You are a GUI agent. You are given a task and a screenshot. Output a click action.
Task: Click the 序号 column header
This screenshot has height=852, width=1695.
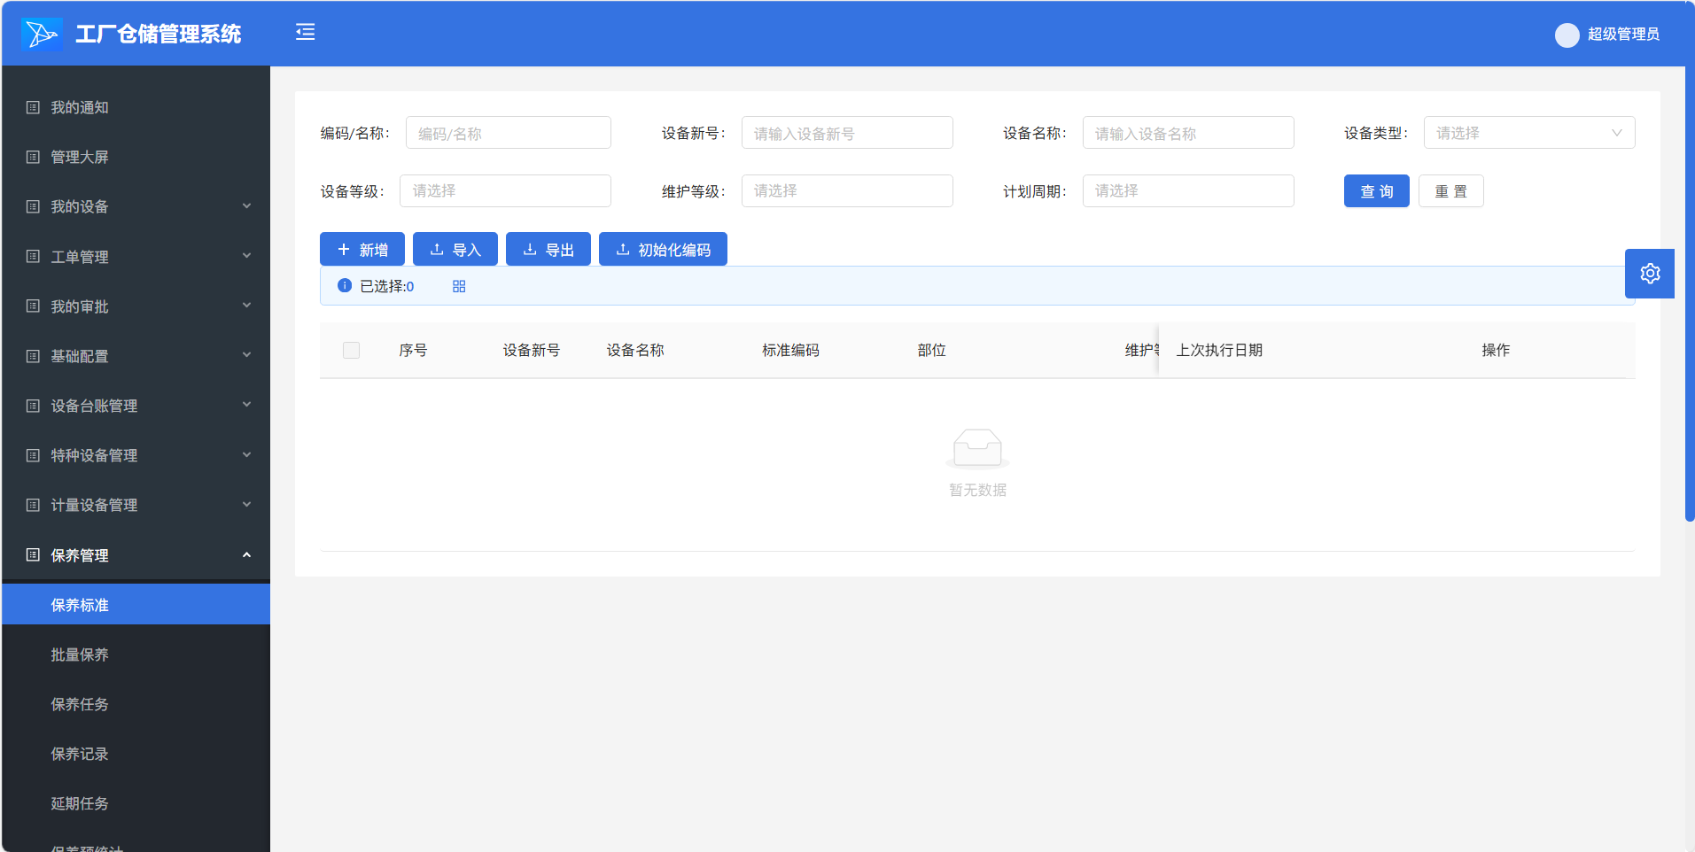[x=413, y=350]
